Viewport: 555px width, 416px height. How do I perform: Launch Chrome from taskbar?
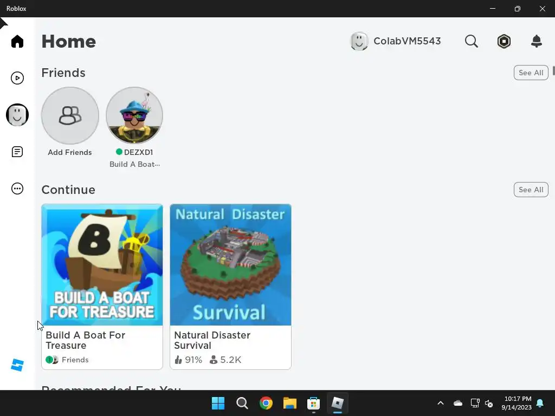click(266, 403)
